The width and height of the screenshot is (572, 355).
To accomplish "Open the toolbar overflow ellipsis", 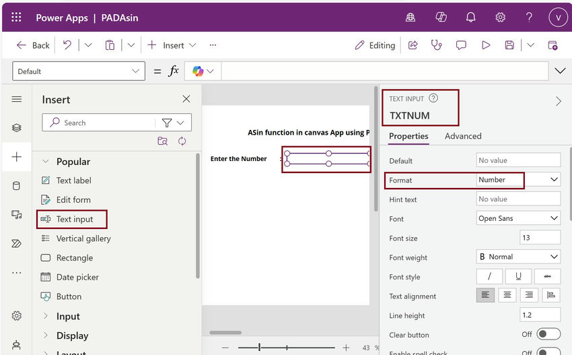I will point(213,45).
